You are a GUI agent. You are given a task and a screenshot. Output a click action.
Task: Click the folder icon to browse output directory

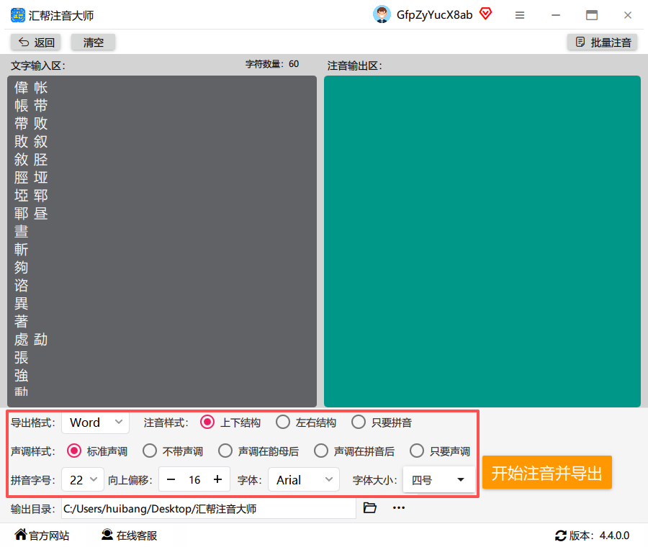(370, 507)
